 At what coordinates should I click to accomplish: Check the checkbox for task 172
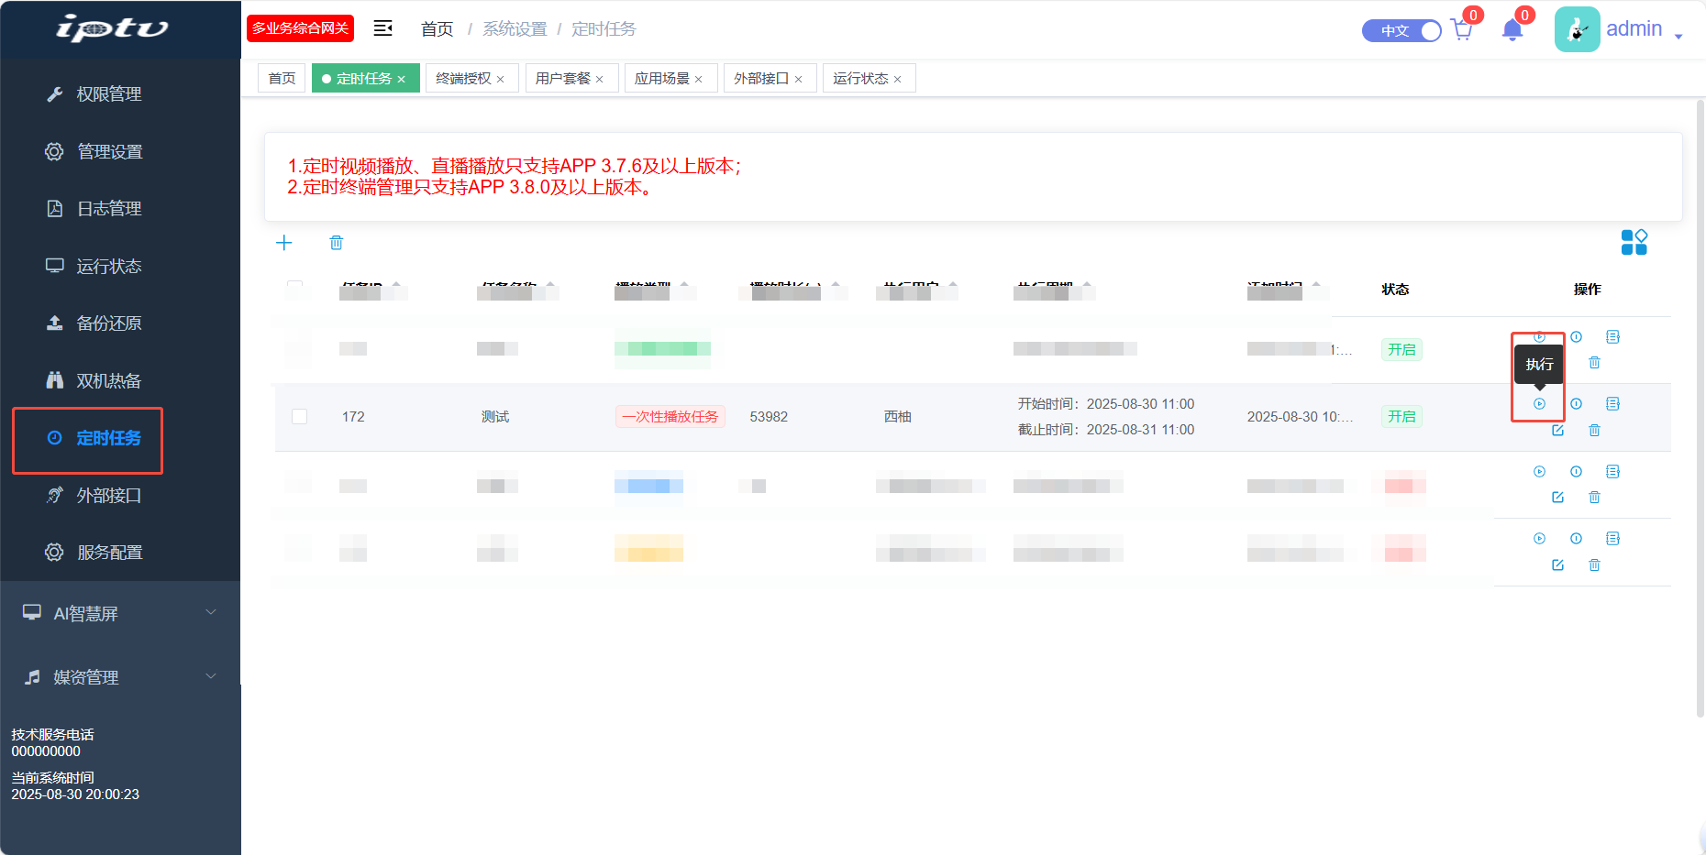click(299, 417)
